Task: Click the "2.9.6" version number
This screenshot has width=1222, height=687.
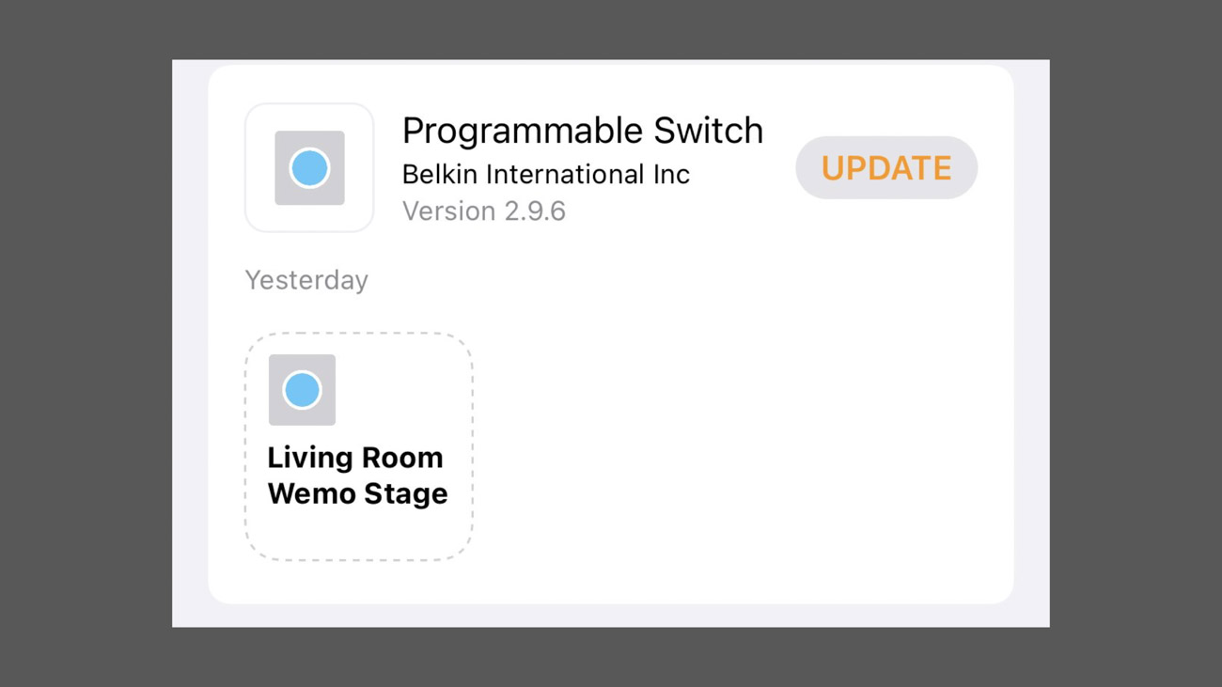Action: click(x=535, y=211)
